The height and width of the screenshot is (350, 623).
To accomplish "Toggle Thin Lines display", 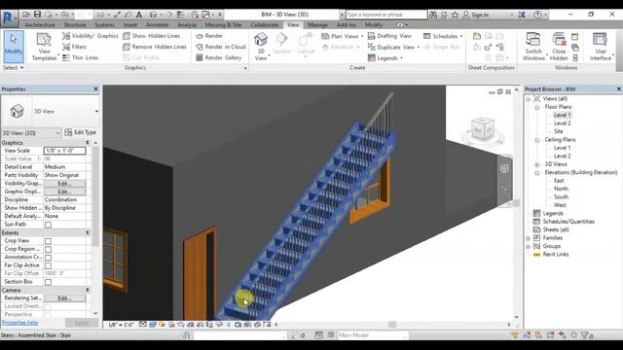I will (80, 57).
